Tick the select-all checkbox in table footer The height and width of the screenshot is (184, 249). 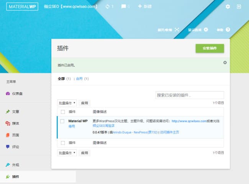pos(63,143)
